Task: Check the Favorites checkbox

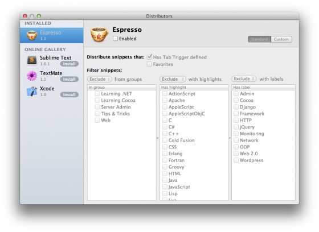Action: click(149, 64)
